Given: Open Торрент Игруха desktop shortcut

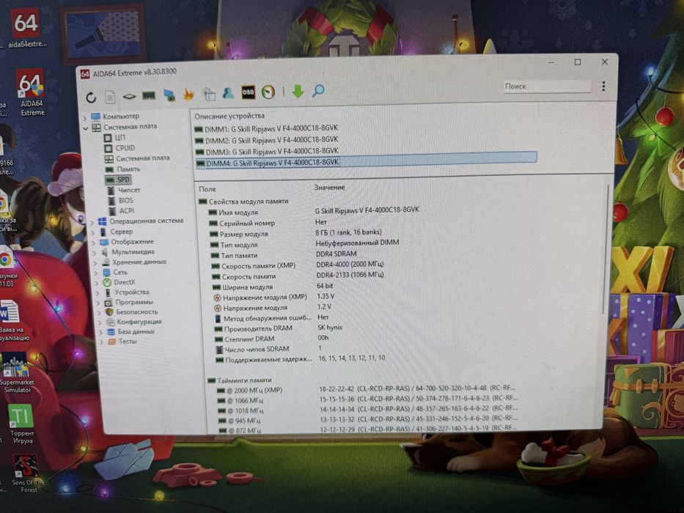Looking at the screenshot, I should (21, 424).
